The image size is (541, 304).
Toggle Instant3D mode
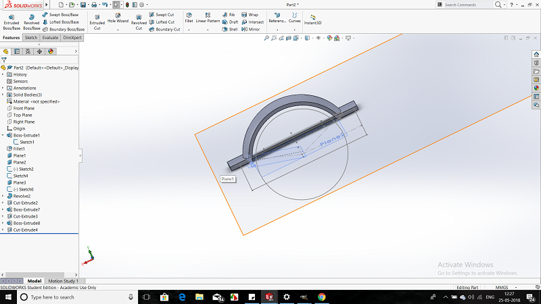pyautogui.click(x=312, y=19)
